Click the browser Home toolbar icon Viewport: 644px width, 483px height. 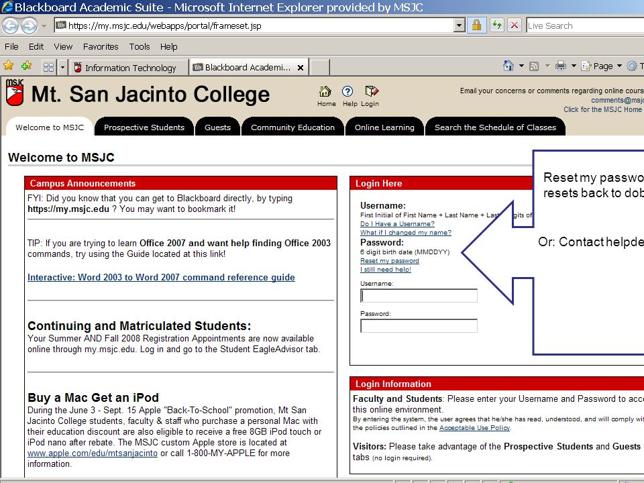508,66
